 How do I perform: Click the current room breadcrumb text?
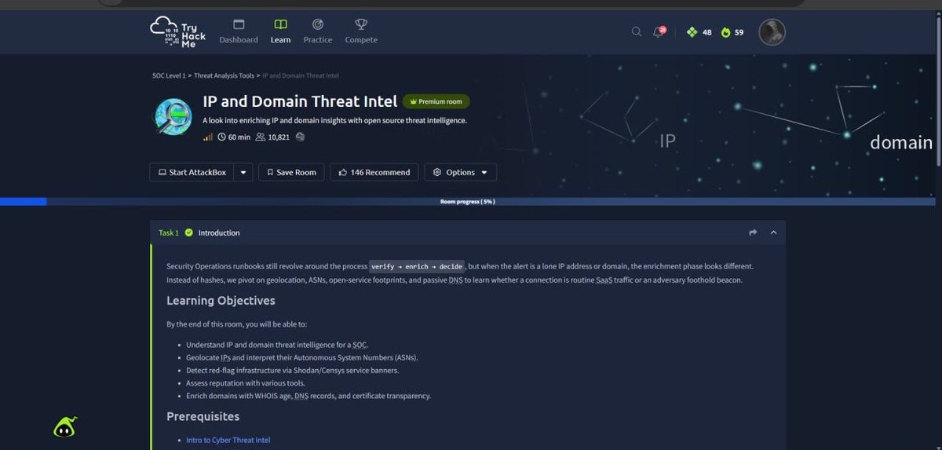point(301,75)
